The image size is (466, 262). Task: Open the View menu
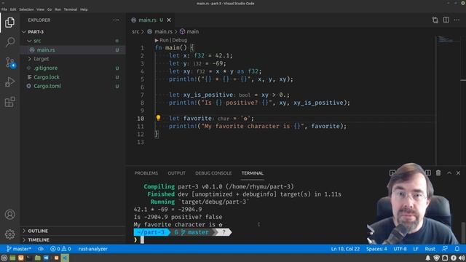(x=41, y=9)
